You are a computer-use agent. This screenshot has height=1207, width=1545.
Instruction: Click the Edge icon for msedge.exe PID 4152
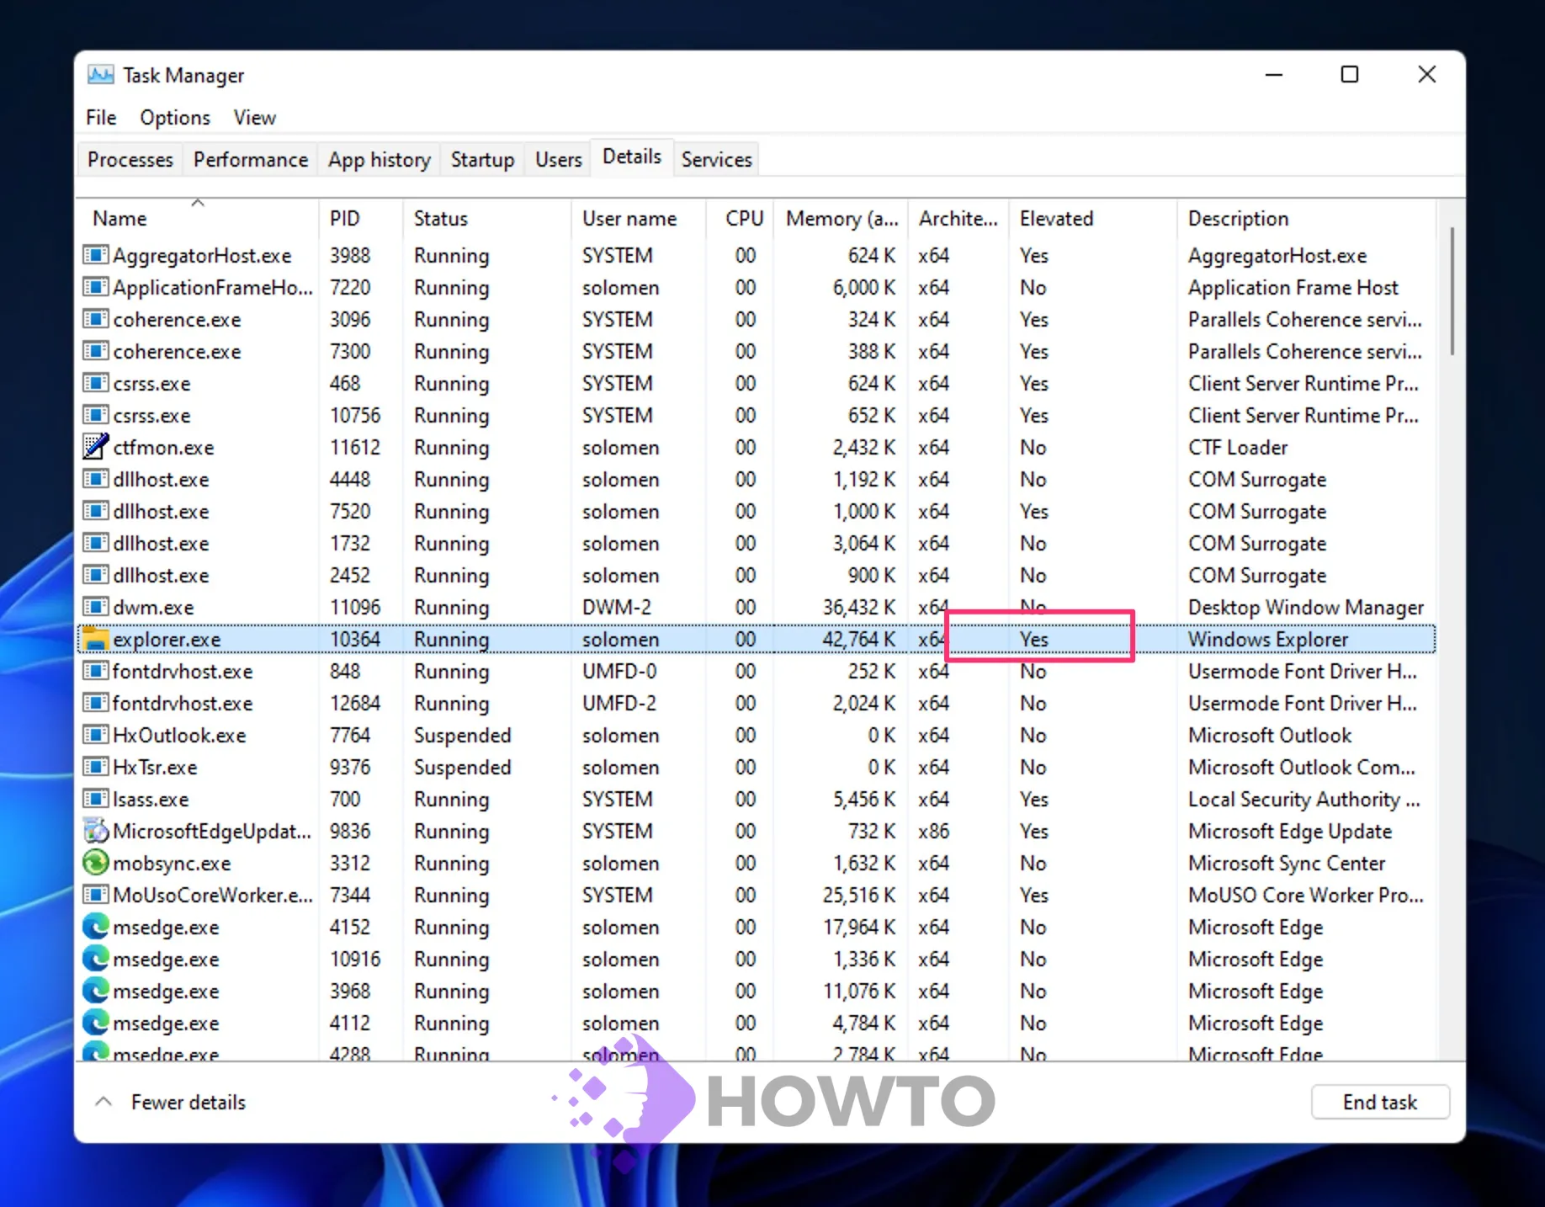(x=95, y=927)
